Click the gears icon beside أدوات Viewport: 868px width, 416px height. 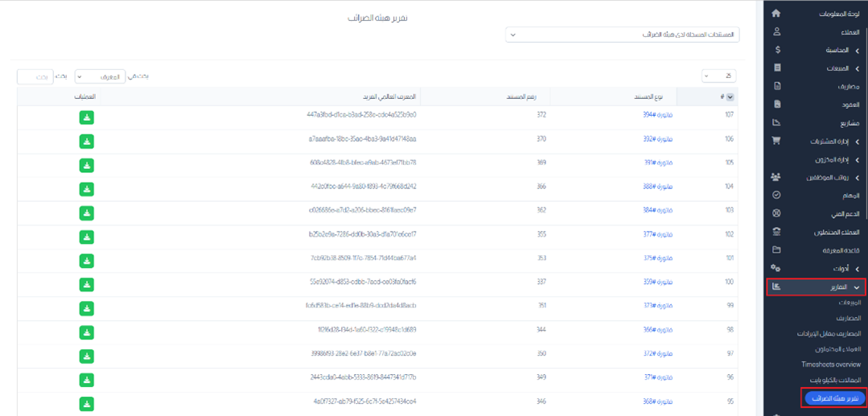[x=775, y=268]
